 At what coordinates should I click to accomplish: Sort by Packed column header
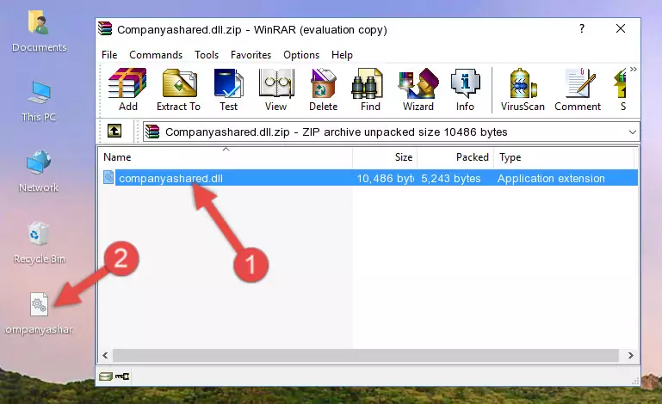(x=455, y=157)
